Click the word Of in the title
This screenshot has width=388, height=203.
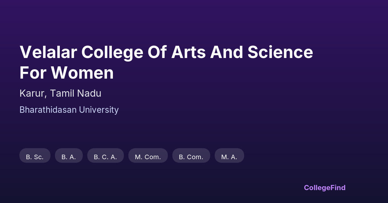pos(157,52)
